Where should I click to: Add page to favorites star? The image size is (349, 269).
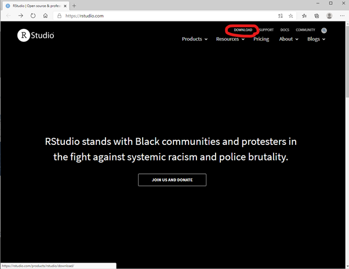[x=290, y=16]
